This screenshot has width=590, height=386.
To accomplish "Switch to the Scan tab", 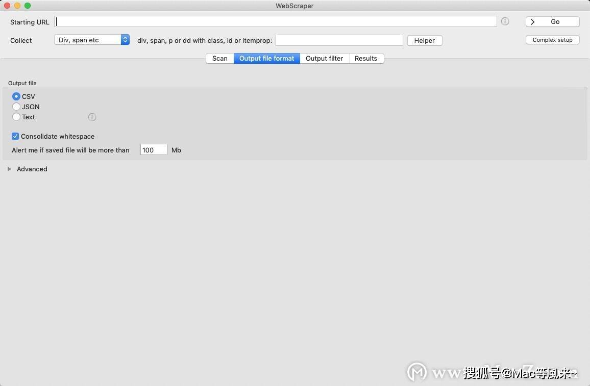I will (220, 58).
